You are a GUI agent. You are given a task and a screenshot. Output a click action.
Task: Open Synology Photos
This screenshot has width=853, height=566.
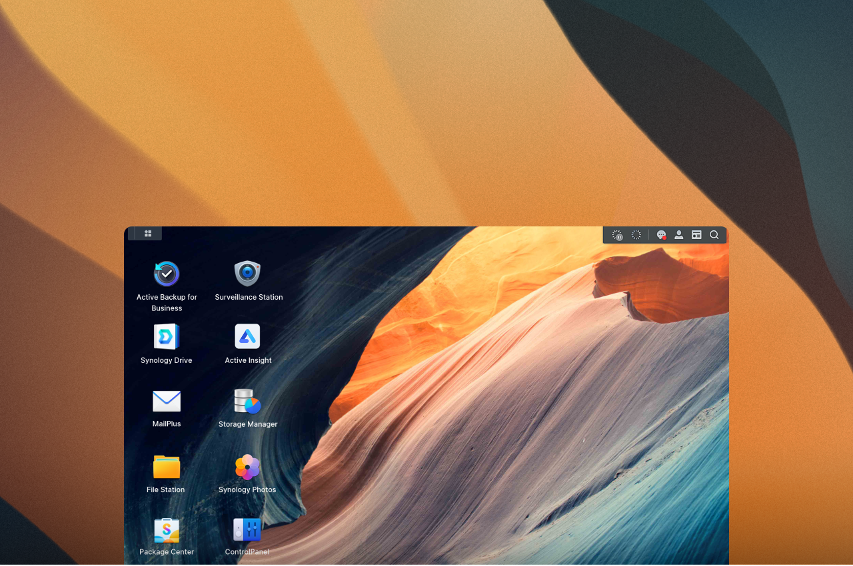pos(247,467)
